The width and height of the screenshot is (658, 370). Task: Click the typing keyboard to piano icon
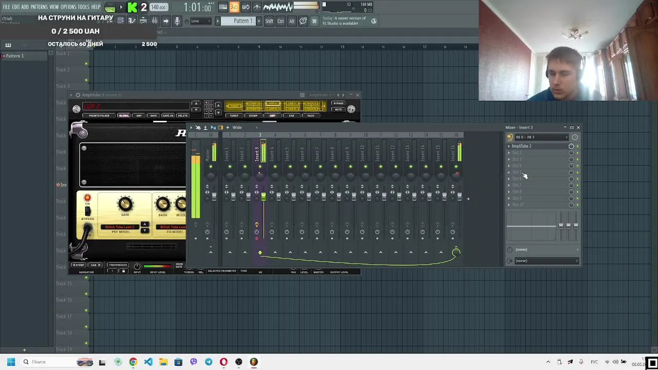[223, 7]
